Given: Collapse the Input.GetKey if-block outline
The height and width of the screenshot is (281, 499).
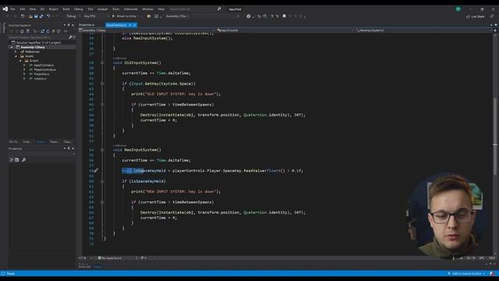Looking at the screenshot, I should click(102, 84).
